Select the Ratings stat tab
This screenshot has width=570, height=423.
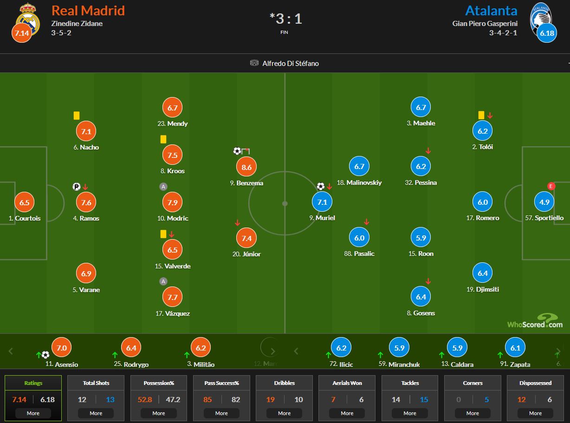[33, 398]
